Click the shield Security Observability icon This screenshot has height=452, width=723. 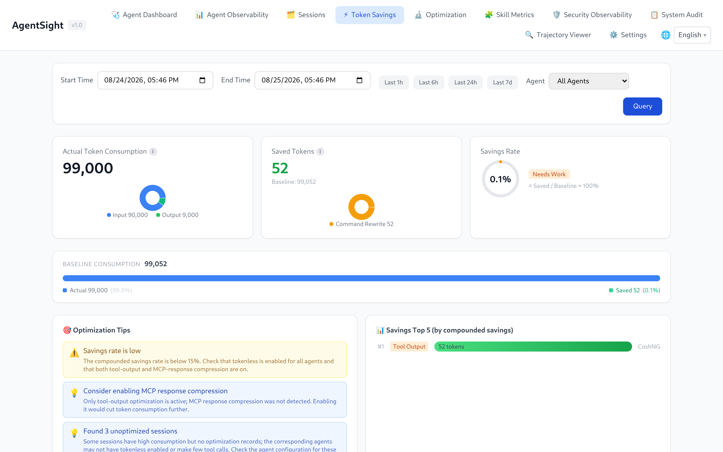(556, 15)
